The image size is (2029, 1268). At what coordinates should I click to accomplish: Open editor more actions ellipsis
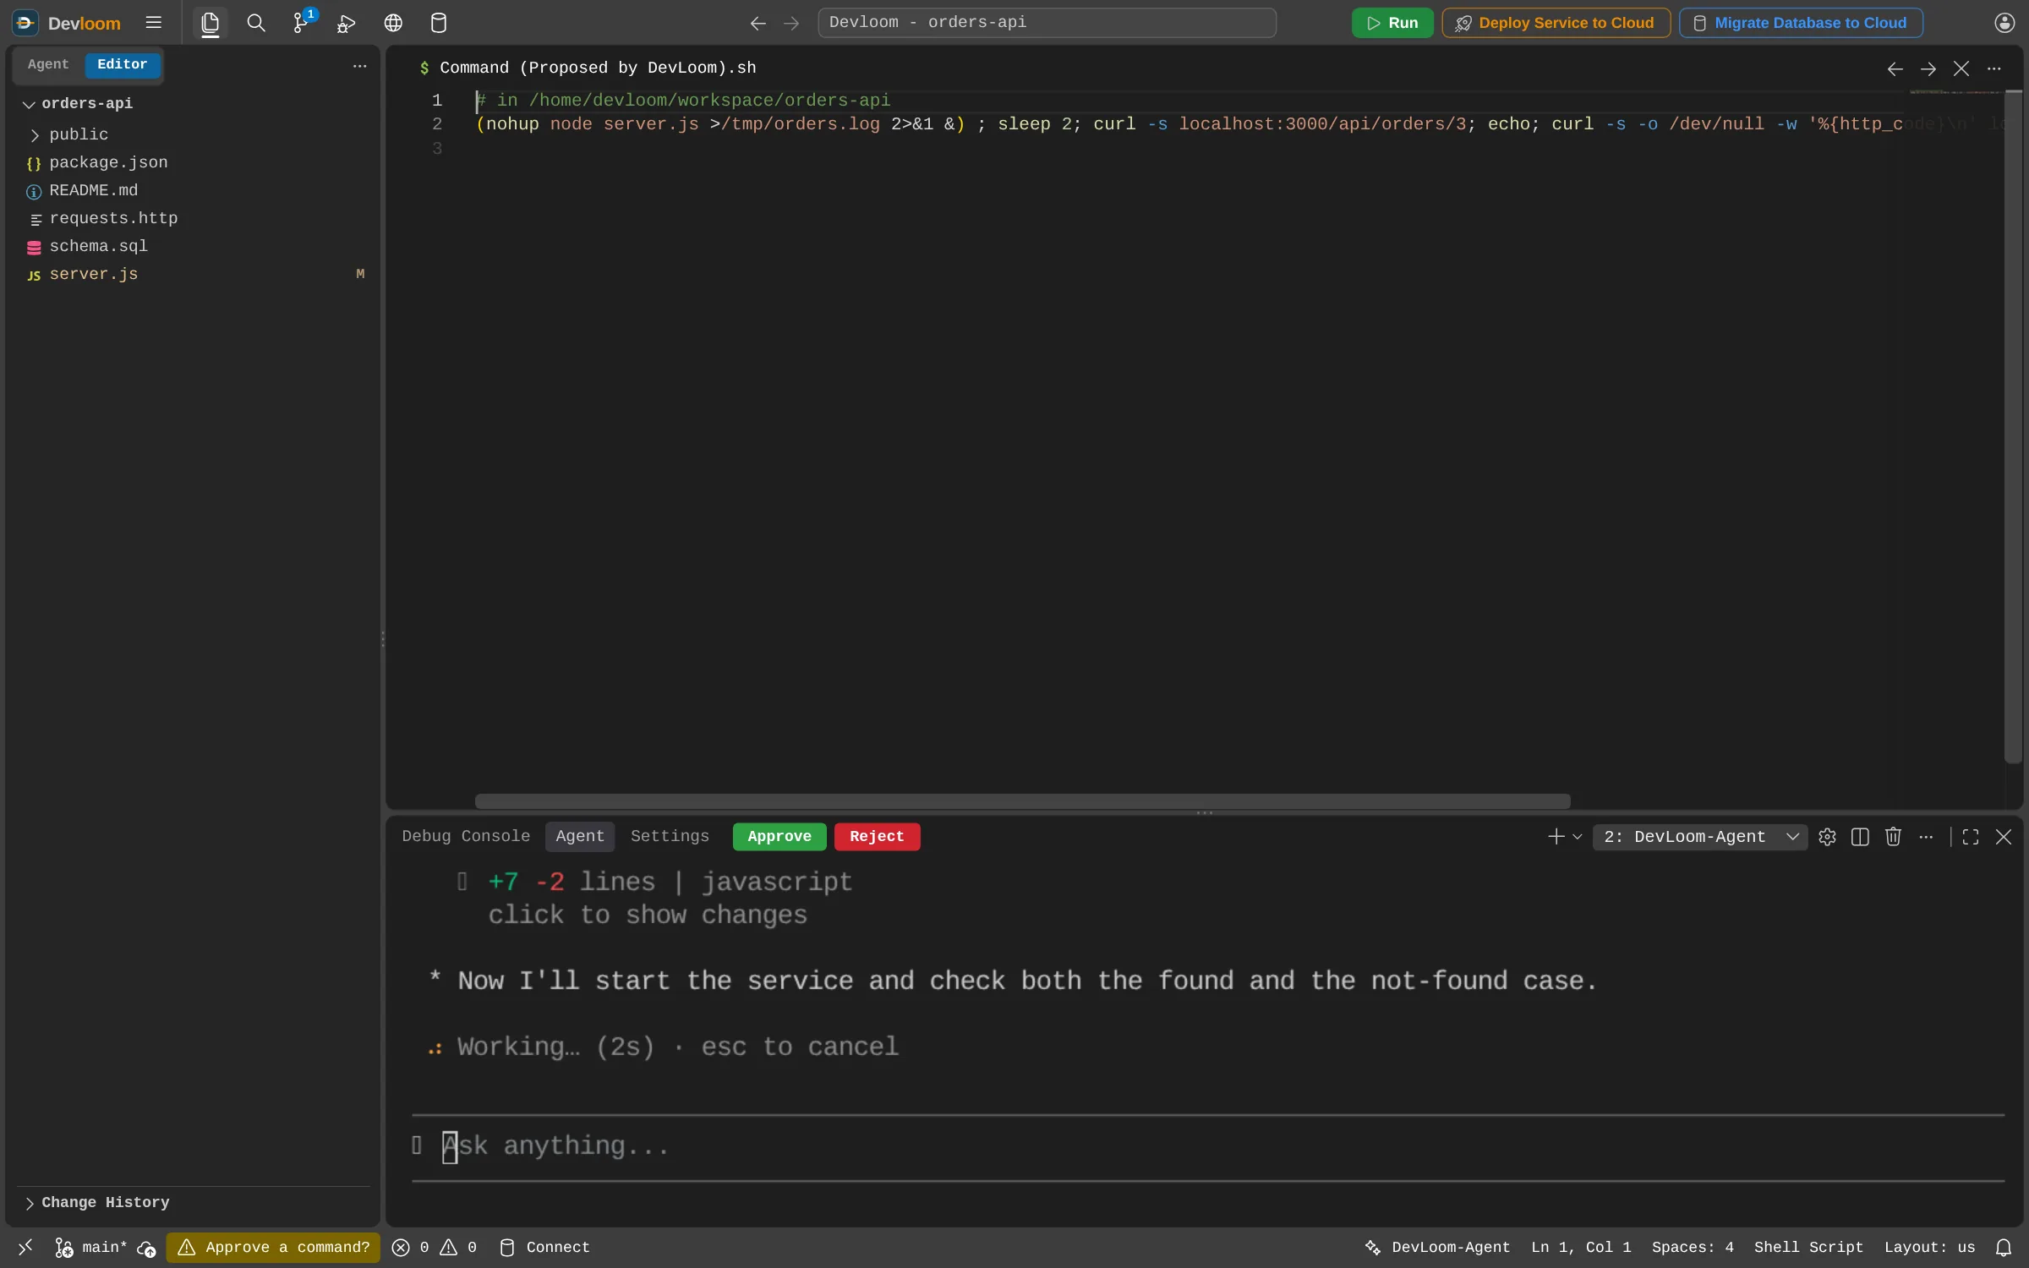1994,69
